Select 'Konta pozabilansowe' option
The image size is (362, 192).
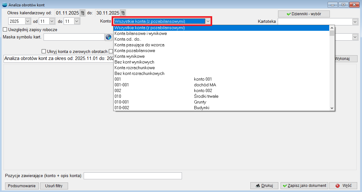click(x=135, y=51)
